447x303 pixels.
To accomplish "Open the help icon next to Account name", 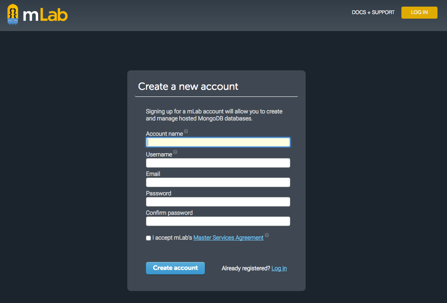I will coord(186,131).
